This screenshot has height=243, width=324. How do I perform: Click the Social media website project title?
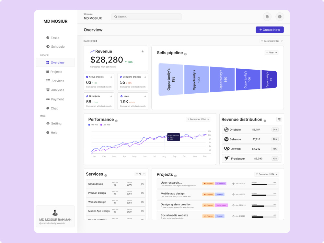(174, 215)
